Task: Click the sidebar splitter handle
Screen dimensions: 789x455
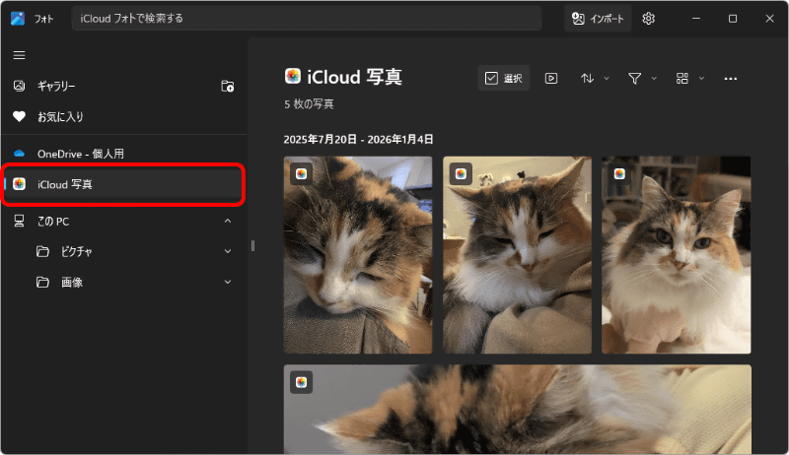Action: [x=252, y=245]
